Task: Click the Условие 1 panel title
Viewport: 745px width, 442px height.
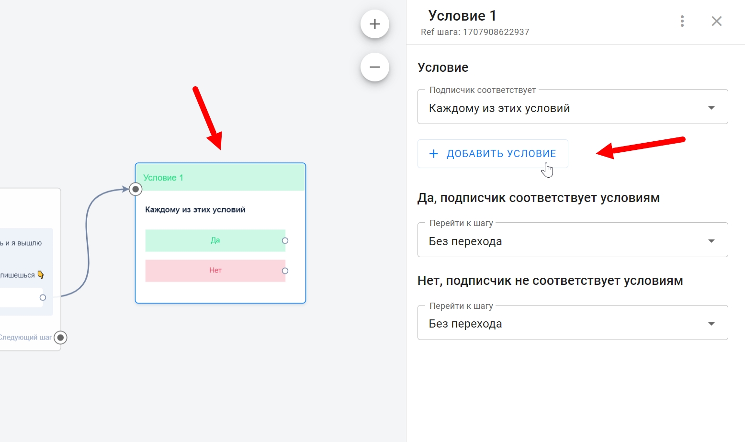Action: coord(462,16)
